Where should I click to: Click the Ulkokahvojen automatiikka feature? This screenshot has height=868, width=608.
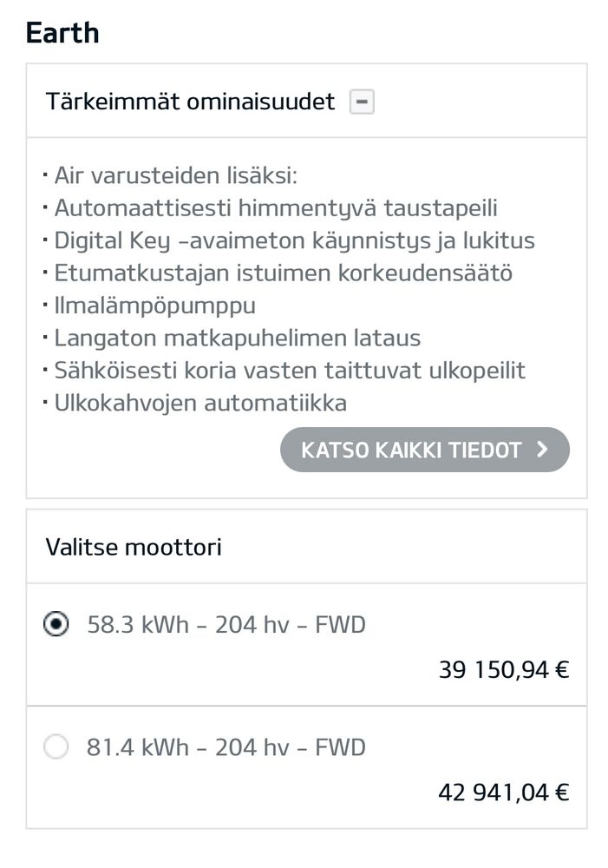(200, 403)
